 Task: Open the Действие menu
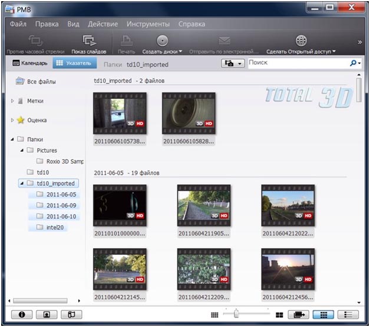click(x=103, y=24)
